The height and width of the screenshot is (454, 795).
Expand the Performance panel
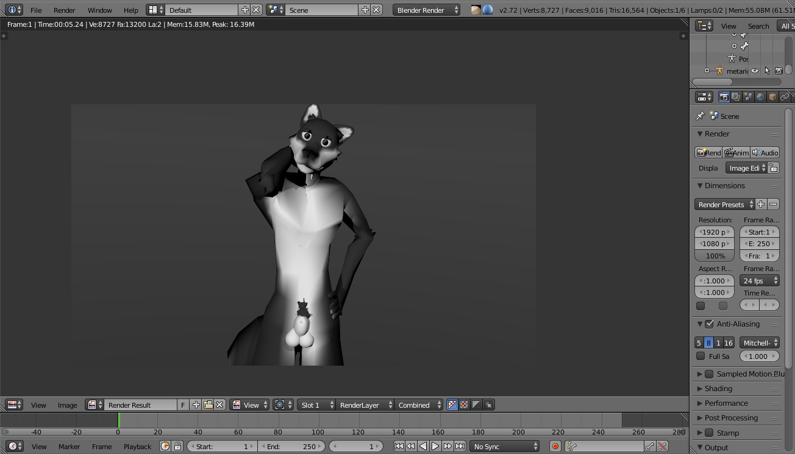pos(726,403)
